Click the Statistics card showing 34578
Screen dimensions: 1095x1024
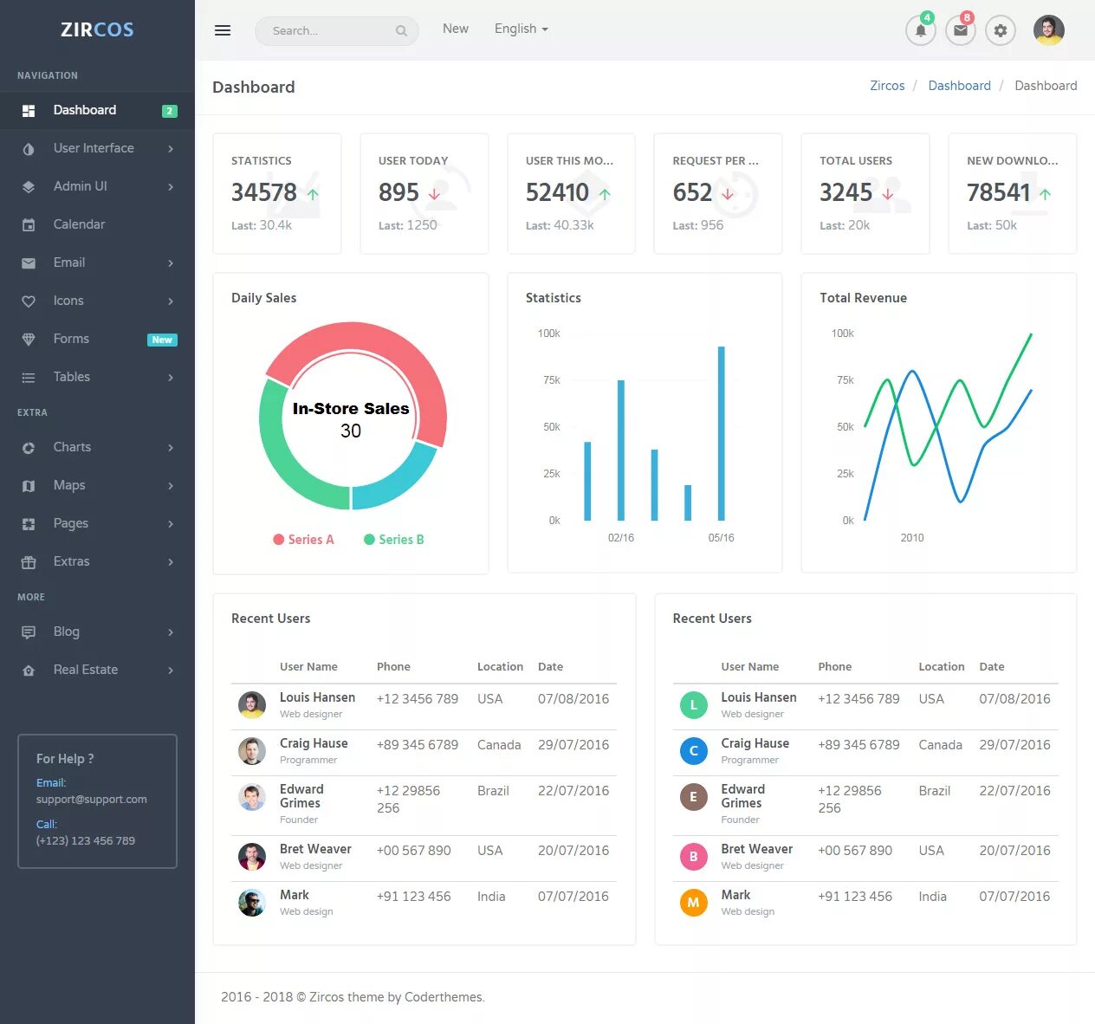coord(277,193)
